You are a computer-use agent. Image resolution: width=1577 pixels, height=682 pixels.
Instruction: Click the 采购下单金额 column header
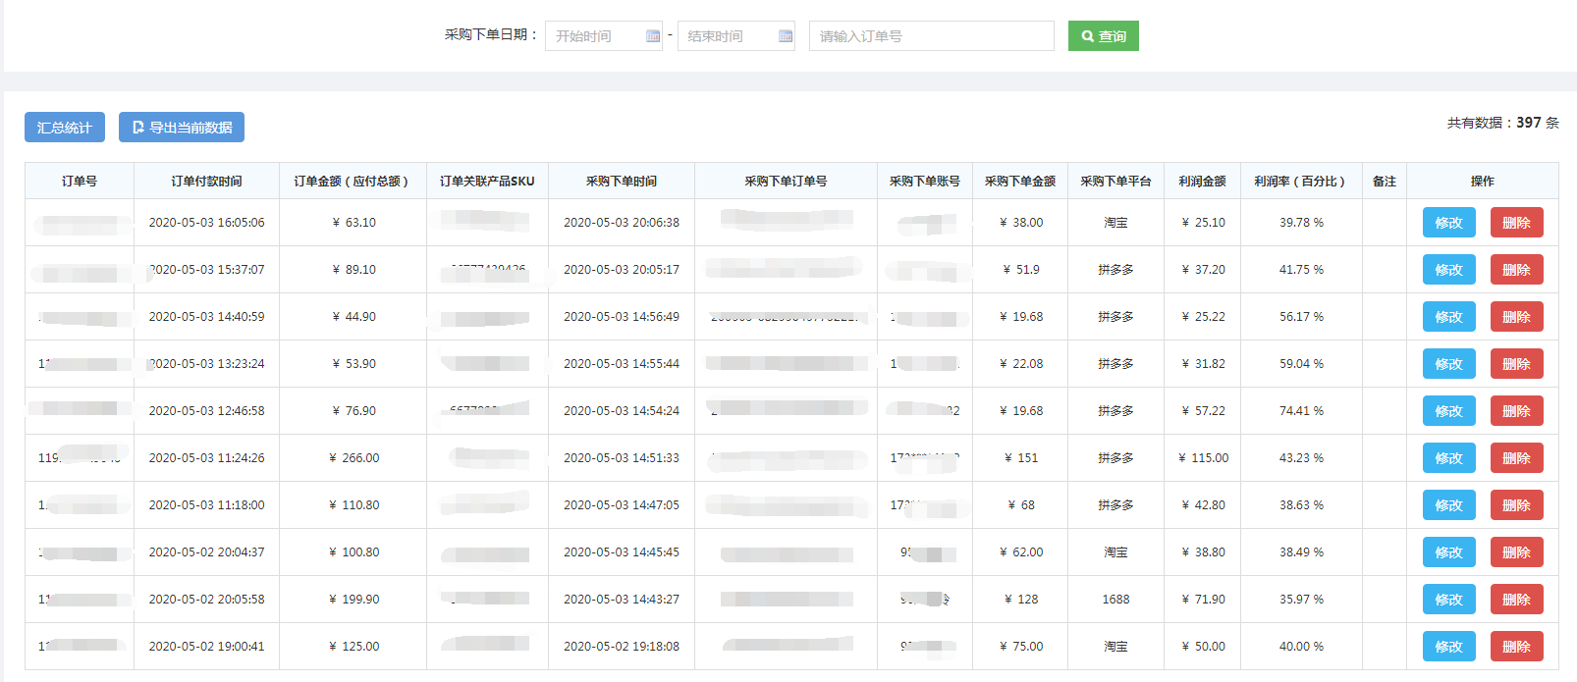point(1020,182)
